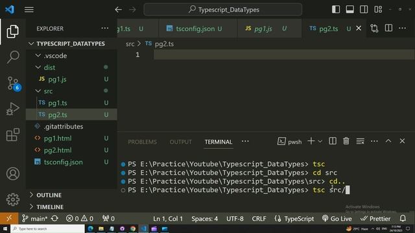The image size is (415, 233).
Task: Open pg1.ts in the explorer tree
Action: tap(71, 103)
